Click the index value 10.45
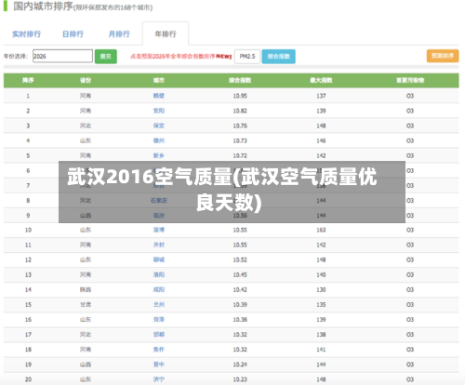465x385 pixels. pyautogui.click(x=240, y=274)
